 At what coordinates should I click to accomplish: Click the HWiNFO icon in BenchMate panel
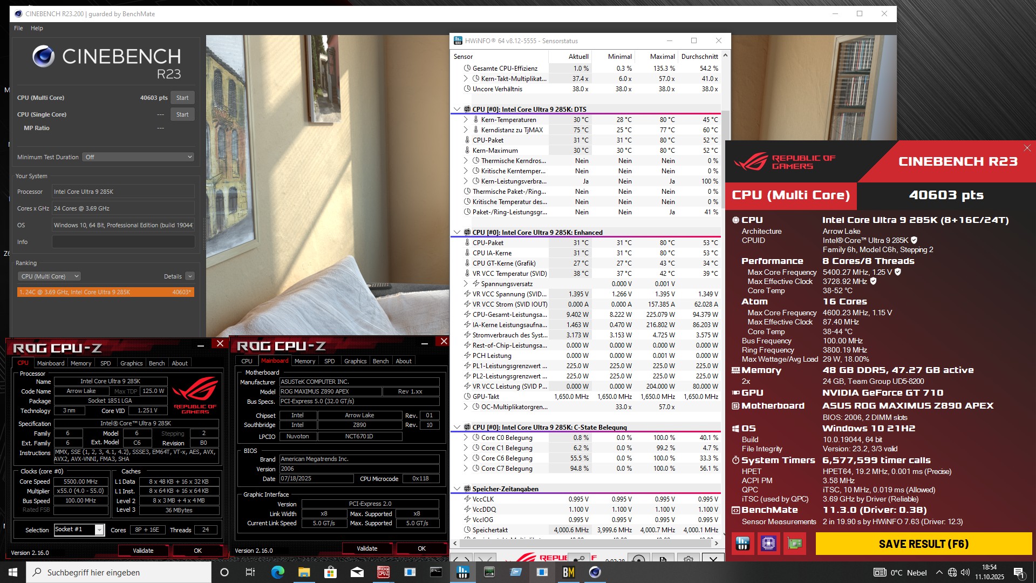pos(742,544)
